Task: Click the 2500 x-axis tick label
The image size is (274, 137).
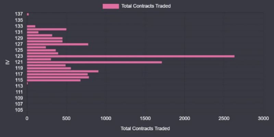Action: click(224, 118)
